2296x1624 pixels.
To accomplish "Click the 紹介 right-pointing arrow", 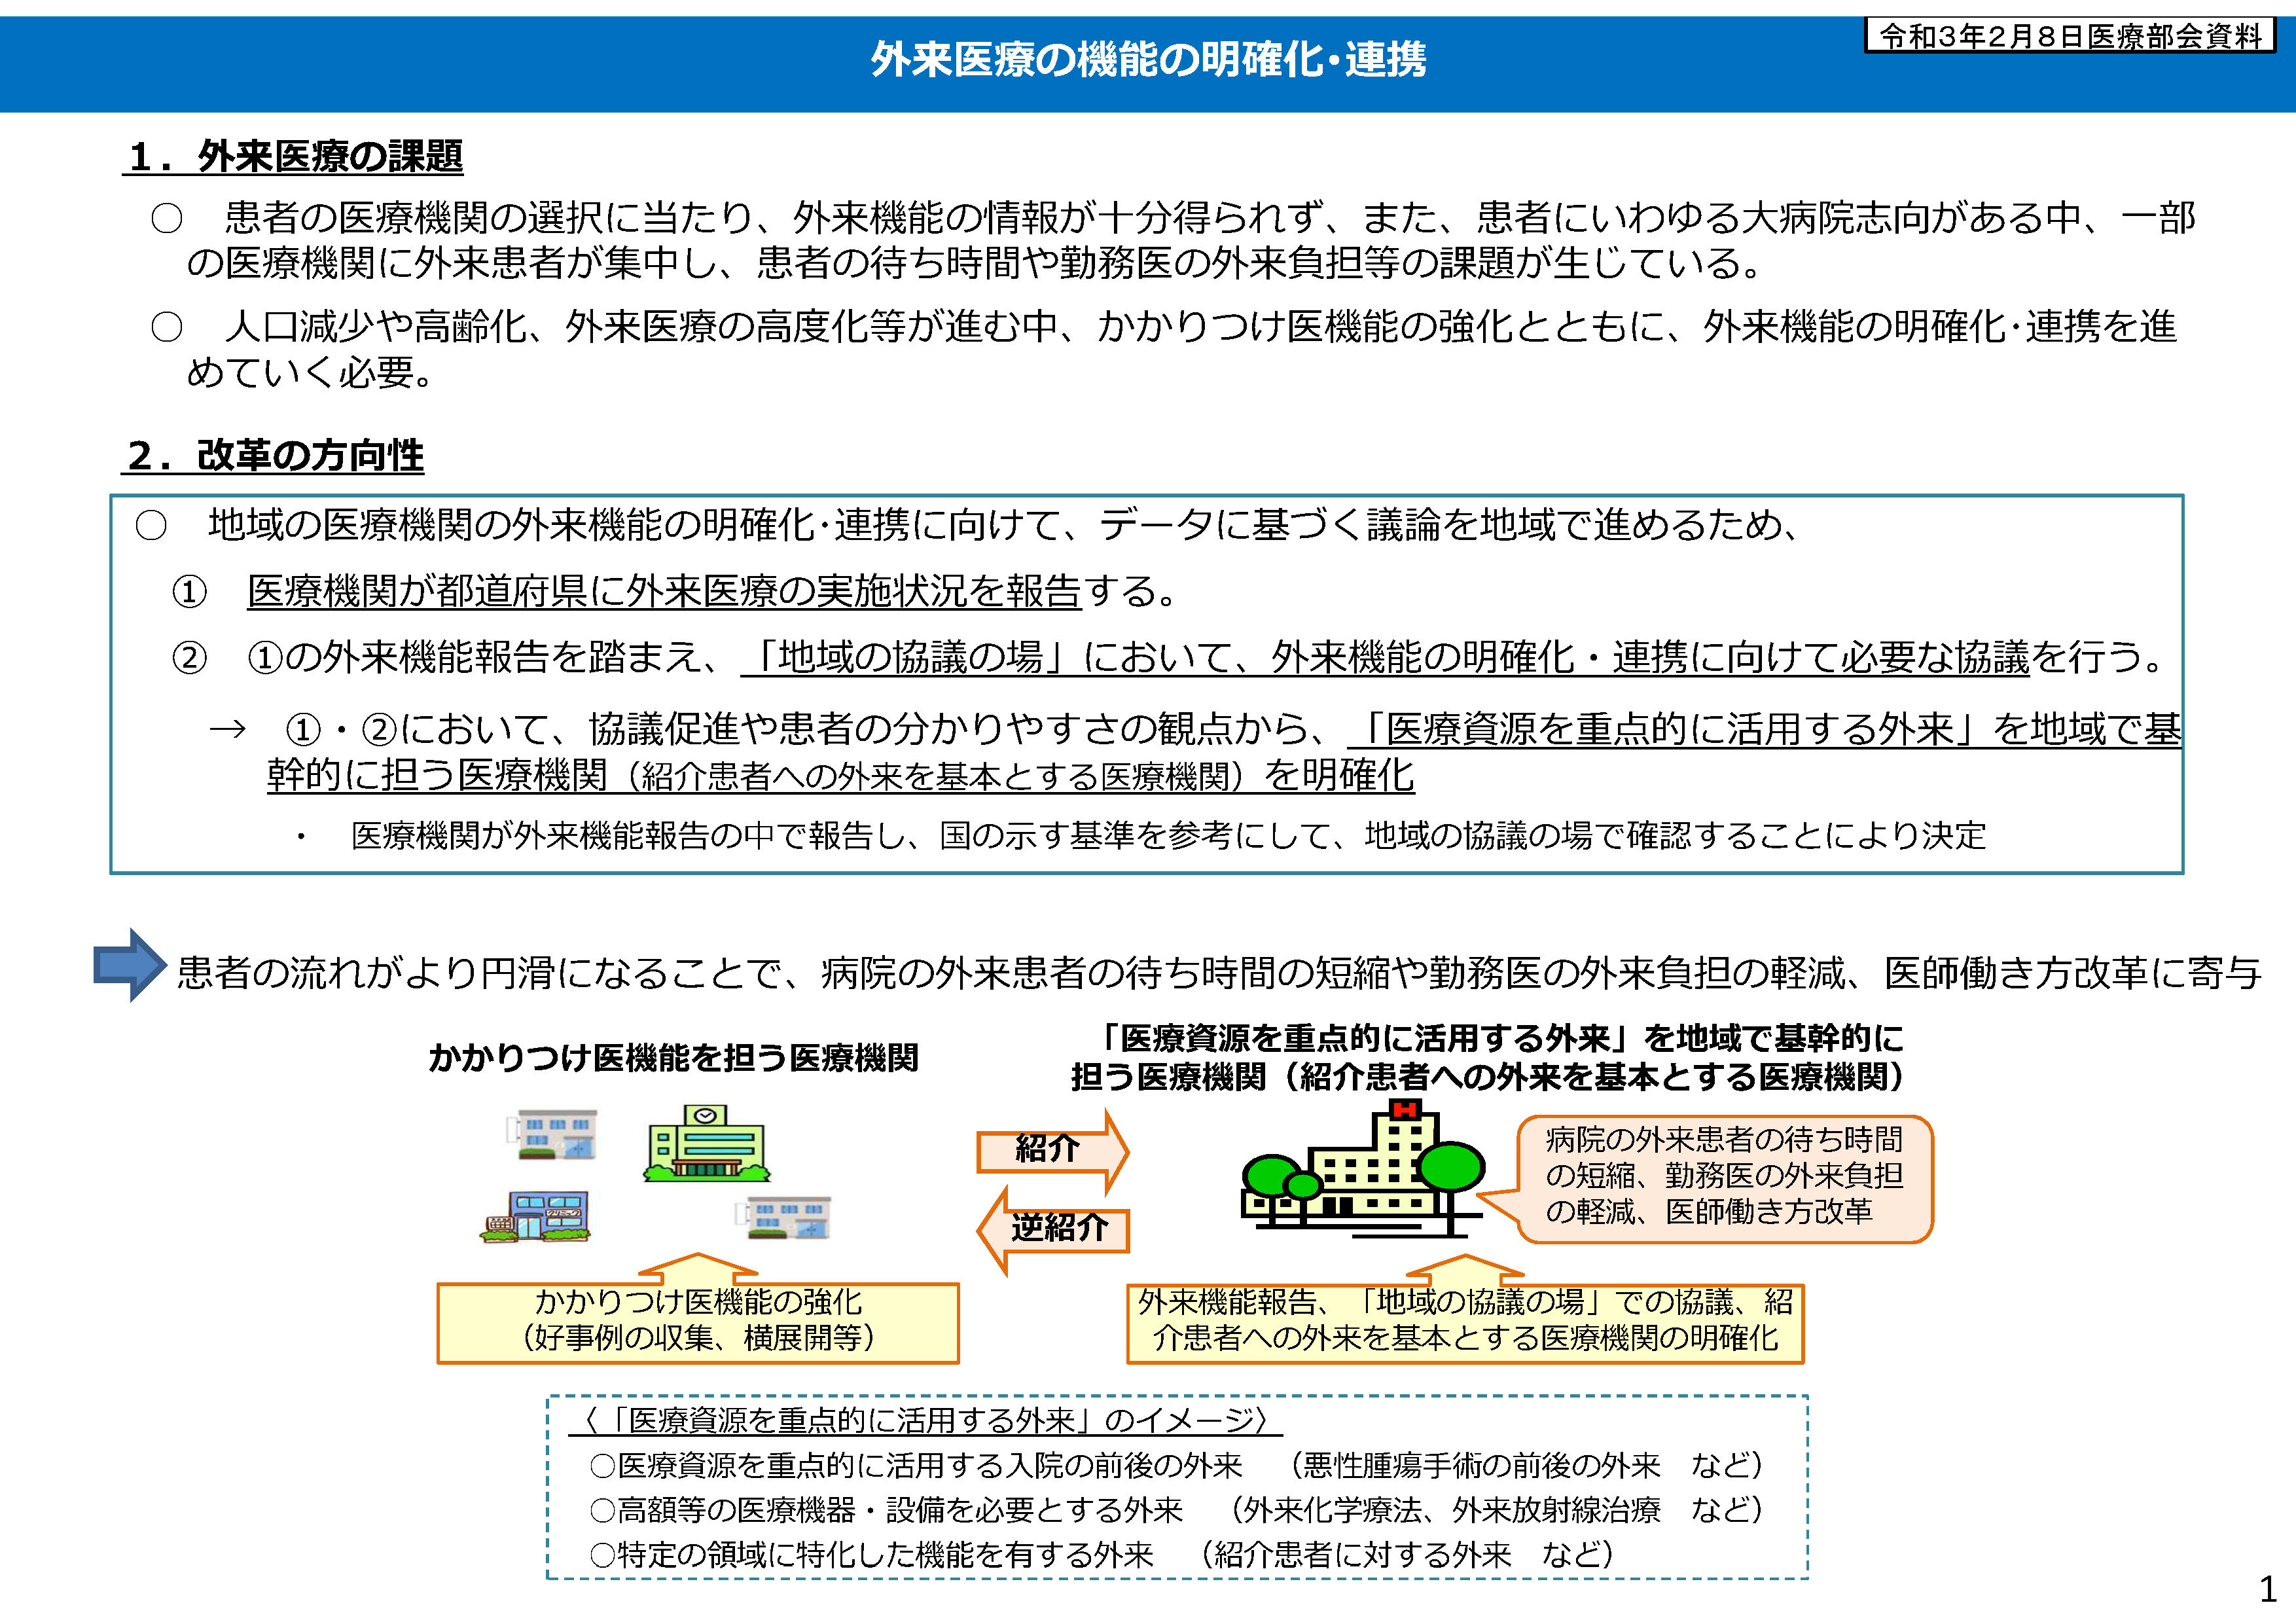I will tap(1051, 1151).
